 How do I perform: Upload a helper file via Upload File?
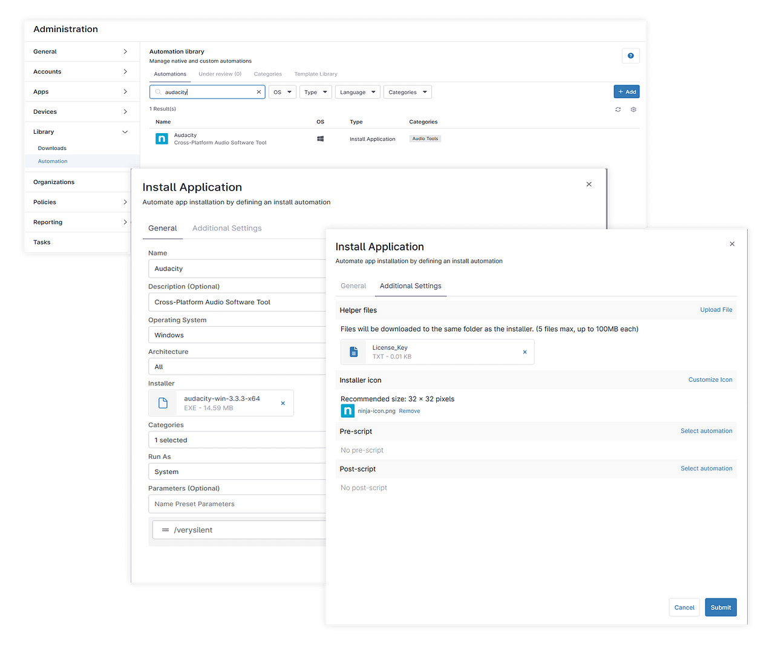(716, 309)
